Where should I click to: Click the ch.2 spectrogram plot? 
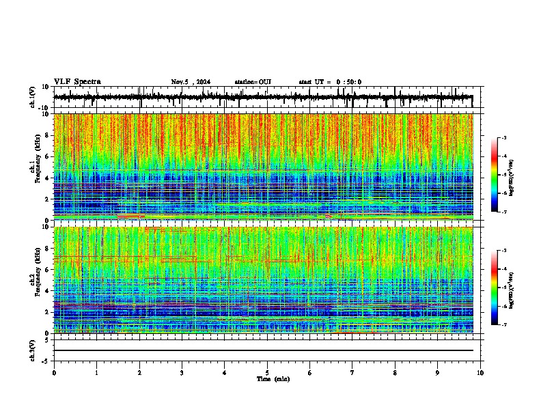pyautogui.click(x=264, y=280)
